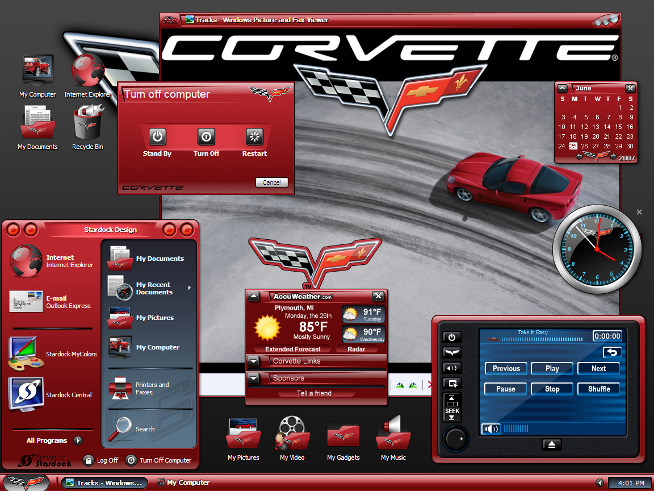Open E-mail Outlook Express in Start menu

[51, 301]
